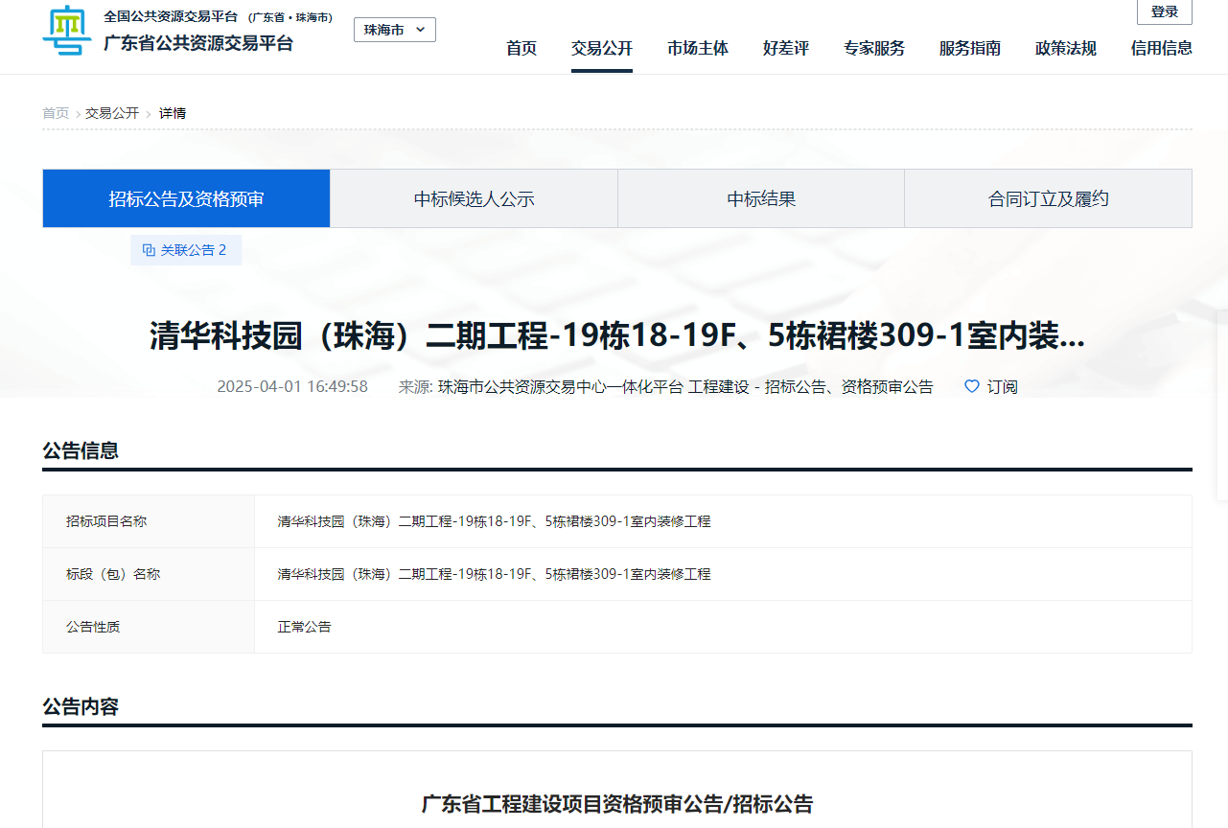This screenshot has width=1228, height=828.
Task: Select the active 招标公告及资格预审 tab
Action: [185, 197]
